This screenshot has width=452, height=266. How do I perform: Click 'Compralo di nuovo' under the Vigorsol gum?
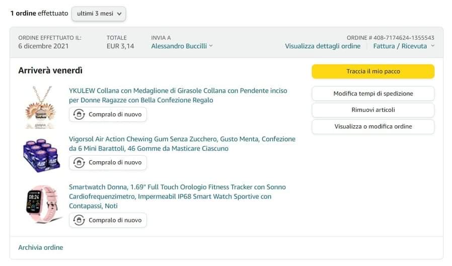(115, 163)
